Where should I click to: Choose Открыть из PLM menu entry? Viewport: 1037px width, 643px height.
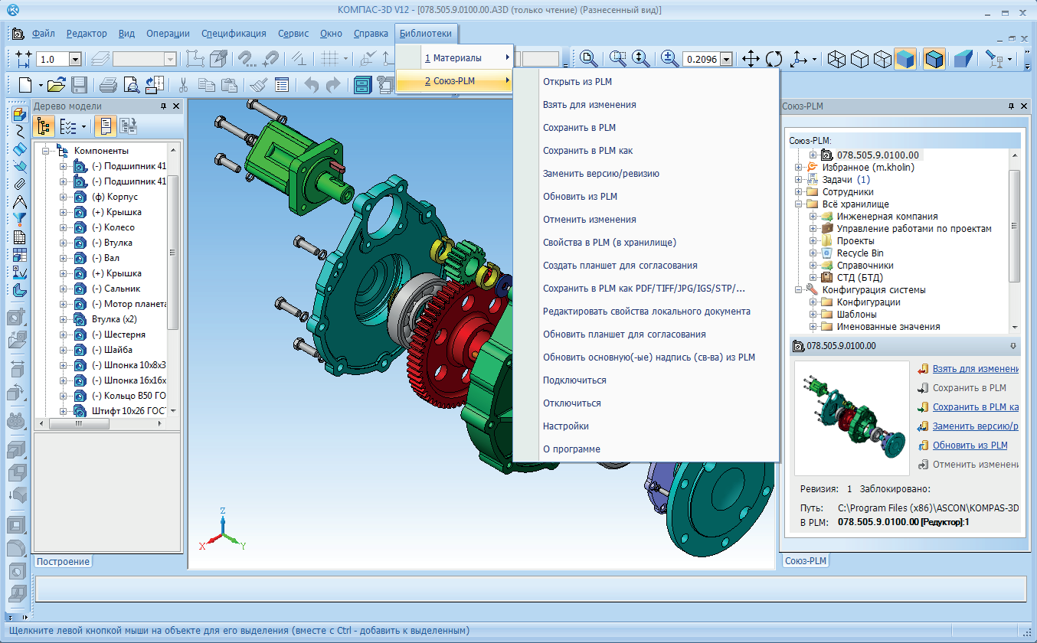pyautogui.click(x=646, y=81)
